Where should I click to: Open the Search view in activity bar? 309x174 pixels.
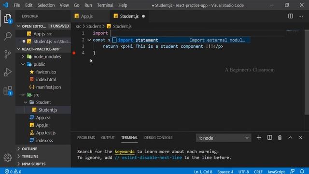(8, 36)
